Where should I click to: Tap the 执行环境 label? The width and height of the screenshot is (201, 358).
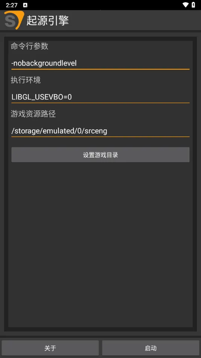point(26,80)
